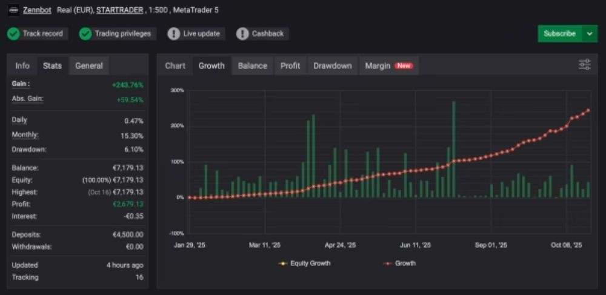606x295 pixels.
Task: Select the Stats tab
Action: [52, 65]
